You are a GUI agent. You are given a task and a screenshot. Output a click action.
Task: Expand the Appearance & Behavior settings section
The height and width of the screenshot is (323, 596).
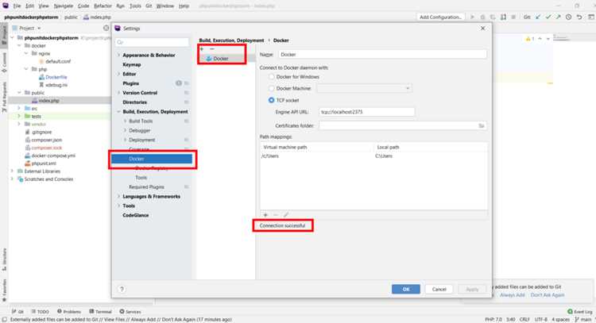118,56
